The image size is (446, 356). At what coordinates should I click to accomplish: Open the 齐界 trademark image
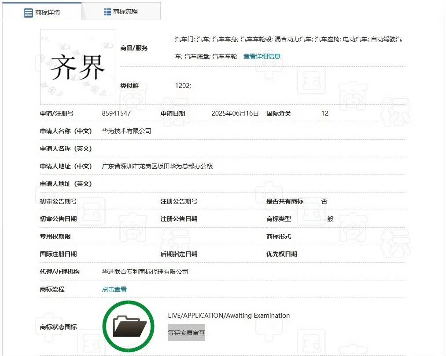tap(77, 66)
